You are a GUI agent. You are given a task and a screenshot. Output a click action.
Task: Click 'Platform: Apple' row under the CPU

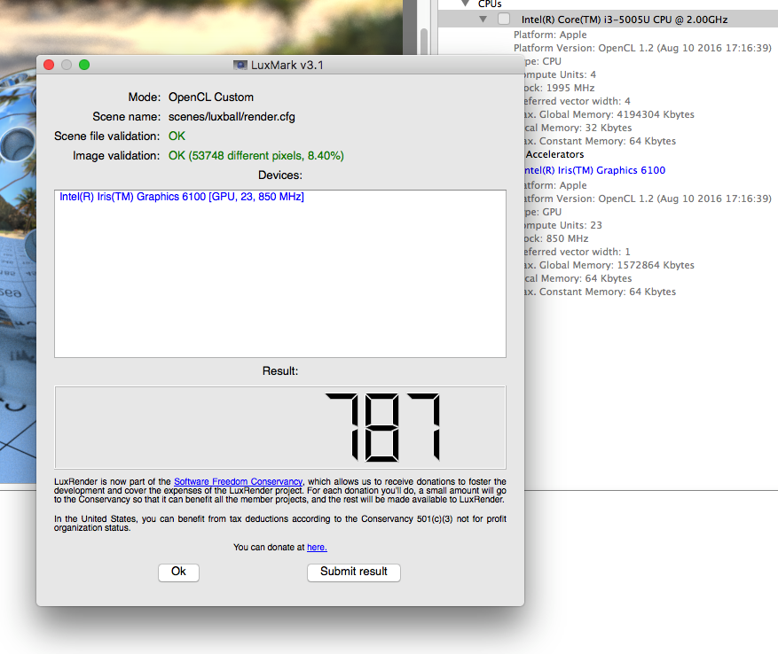click(550, 35)
